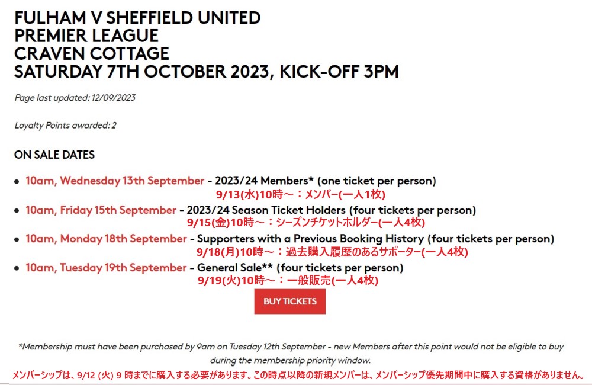Click the "CRAVEN COTTAGE" venue heading
Screen dimensions: 592x385
click(x=92, y=54)
